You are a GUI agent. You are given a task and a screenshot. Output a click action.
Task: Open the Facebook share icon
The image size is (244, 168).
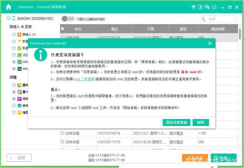coord(200,7)
